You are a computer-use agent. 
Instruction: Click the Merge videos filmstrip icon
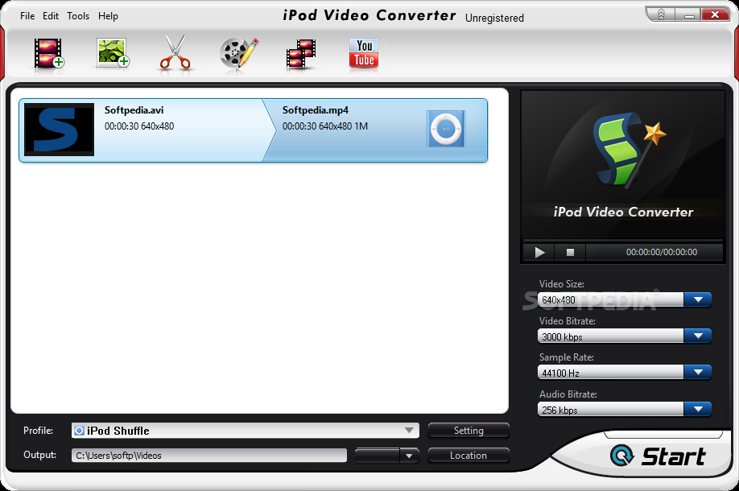pyautogui.click(x=301, y=54)
